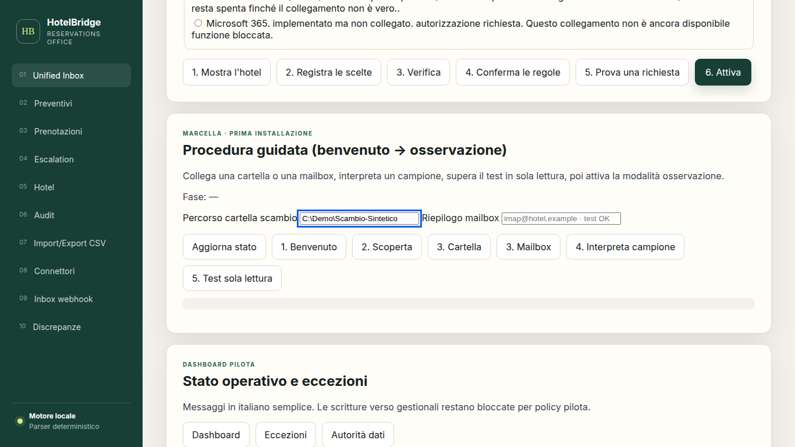Click the 'Procedura guidata (benvenuto → osservazione)' heading
Image resolution: width=795 pixels, height=447 pixels.
tap(345, 150)
